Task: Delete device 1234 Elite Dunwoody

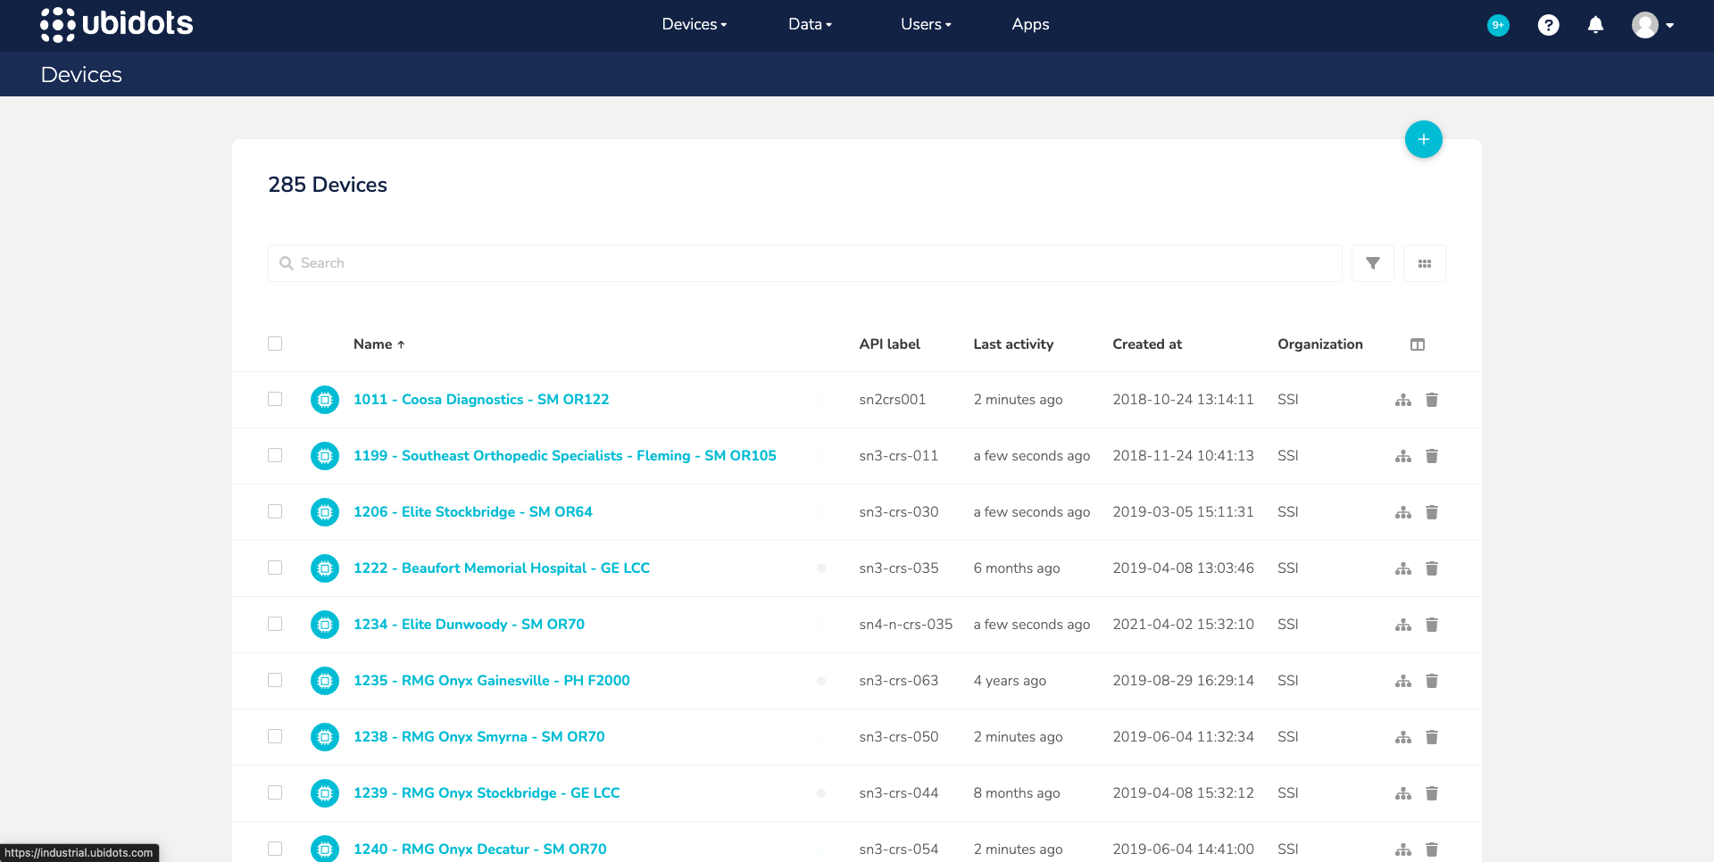Action: click(1432, 625)
